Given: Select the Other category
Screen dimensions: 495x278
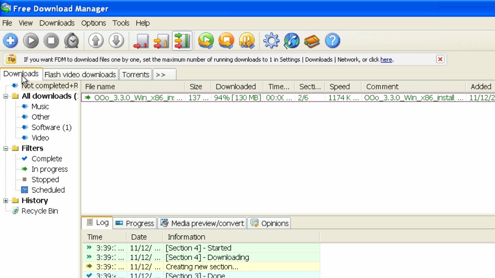Looking at the screenshot, I should [41, 117].
